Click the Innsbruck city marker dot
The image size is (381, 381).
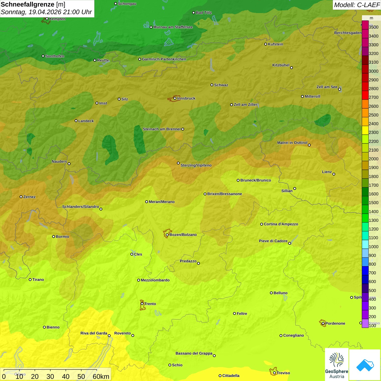point(175,98)
